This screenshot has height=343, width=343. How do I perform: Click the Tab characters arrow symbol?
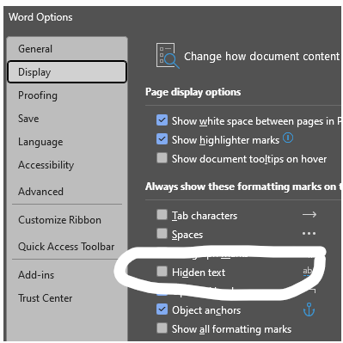tap(309, 215)
